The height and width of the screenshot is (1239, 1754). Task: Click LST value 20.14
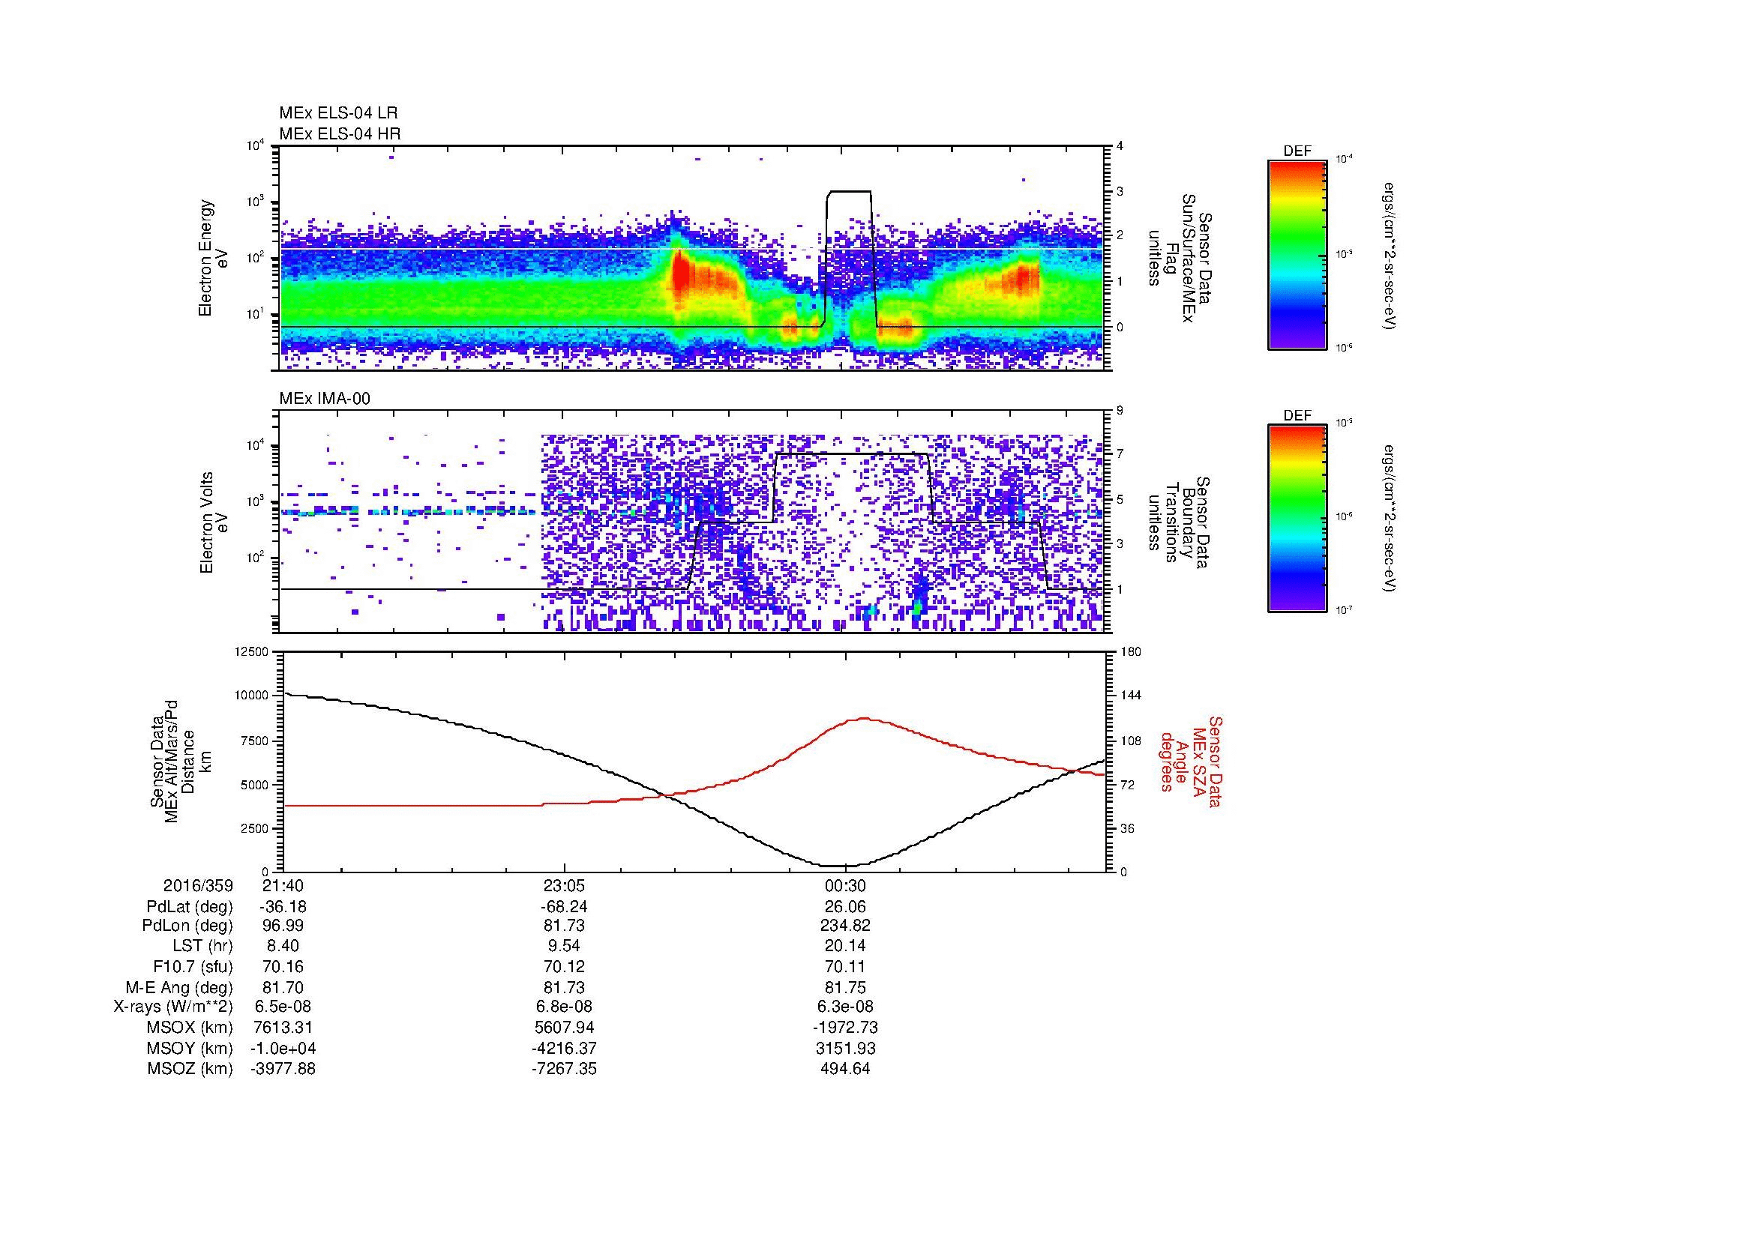[845, 946]
